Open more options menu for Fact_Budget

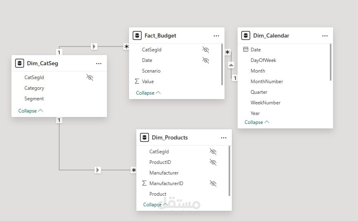point(216,36)
